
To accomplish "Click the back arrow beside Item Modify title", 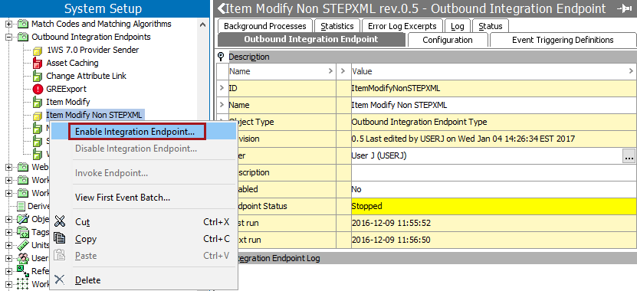I will coord(221,8).
